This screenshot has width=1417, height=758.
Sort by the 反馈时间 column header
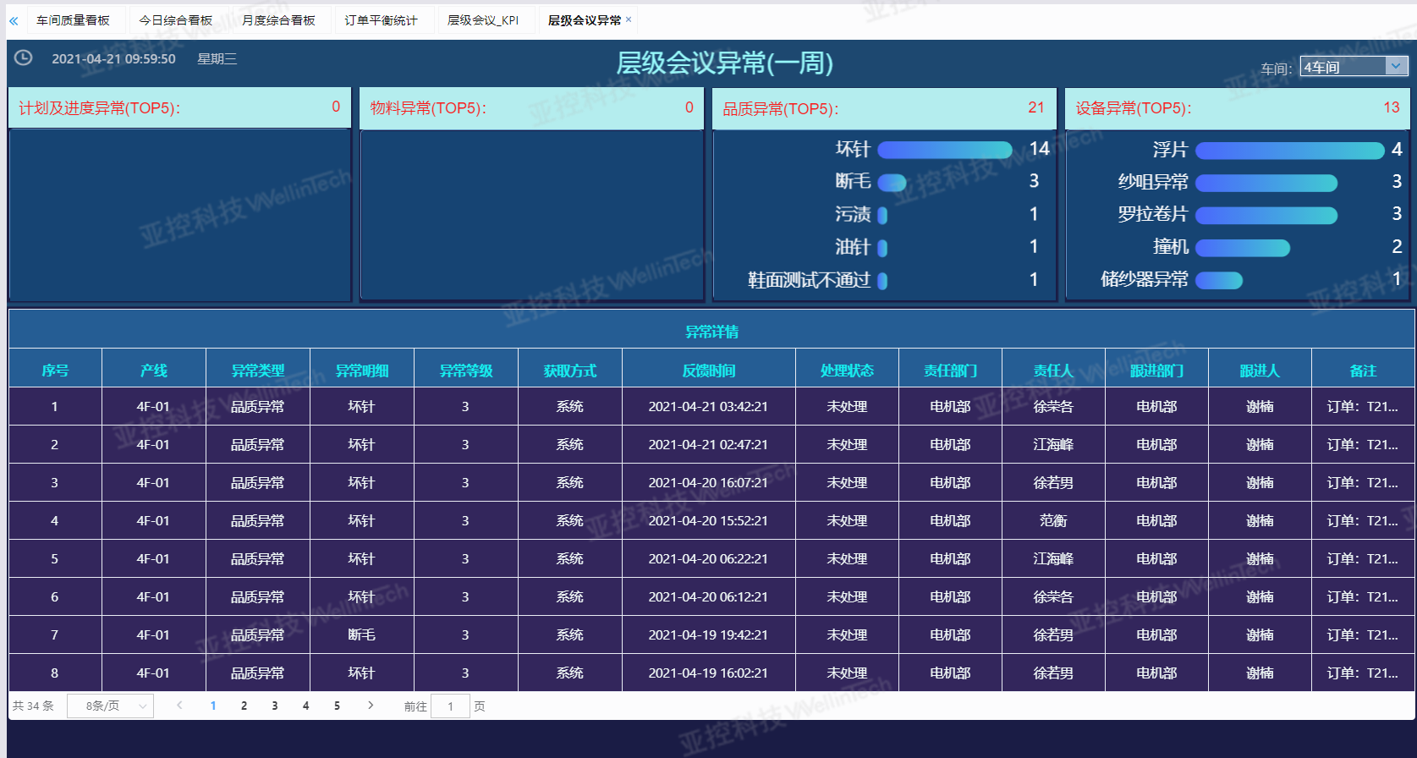coord(709,370)
